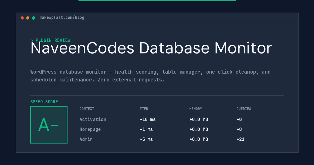Click the green maximize dot
This screenshot has height=165, width=314.
(33, 18)
